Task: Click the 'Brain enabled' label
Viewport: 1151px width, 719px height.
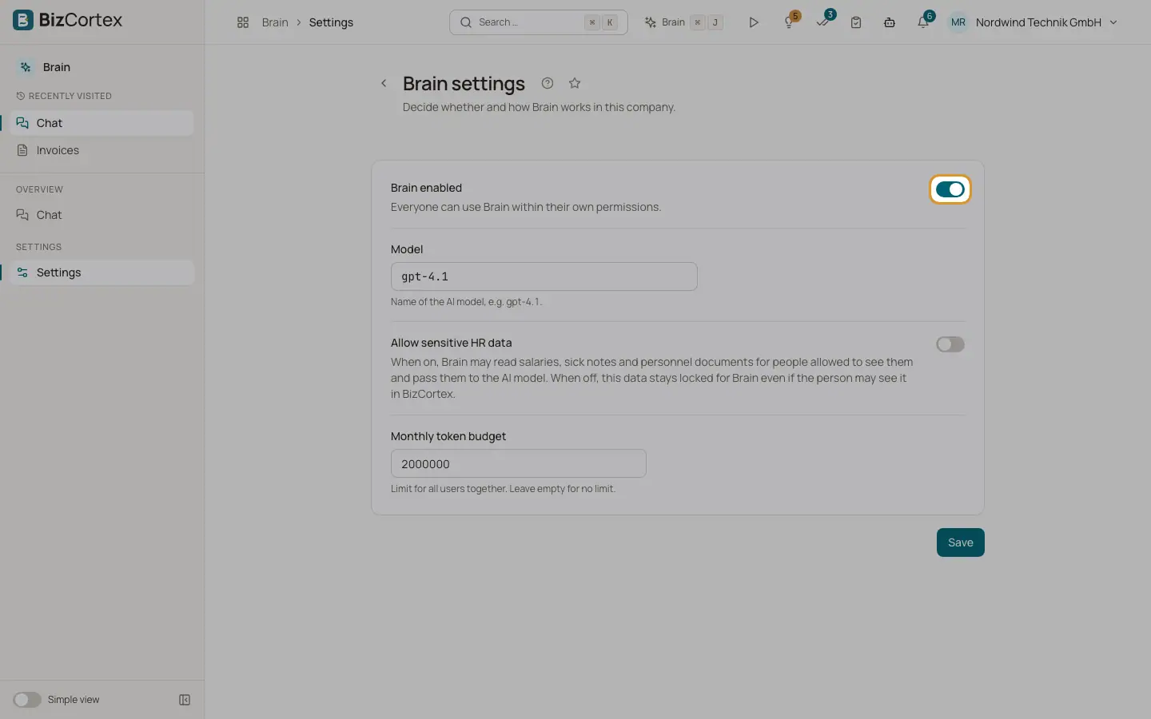Action: 426,188
